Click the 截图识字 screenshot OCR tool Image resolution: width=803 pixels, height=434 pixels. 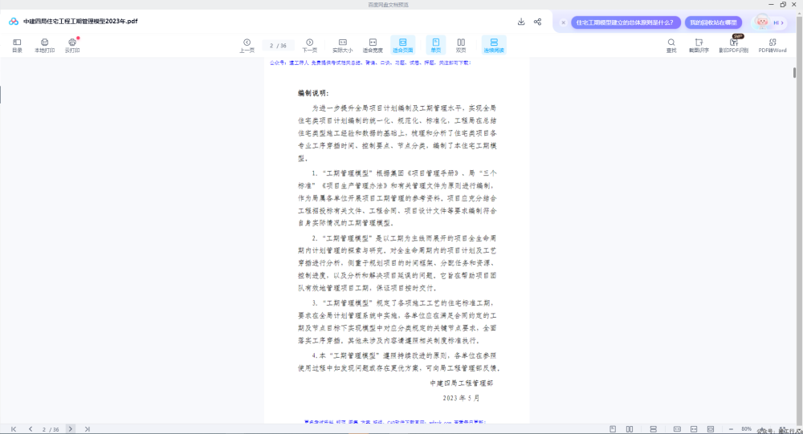(699, 45)
